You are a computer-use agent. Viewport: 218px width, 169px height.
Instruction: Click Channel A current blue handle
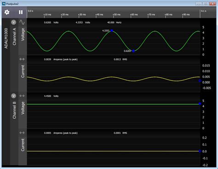[200, 81]
